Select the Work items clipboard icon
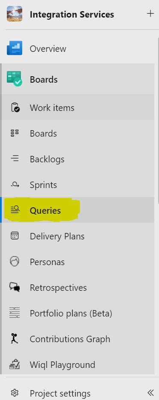This screenshot has height=400, width=159. (15, 107)
